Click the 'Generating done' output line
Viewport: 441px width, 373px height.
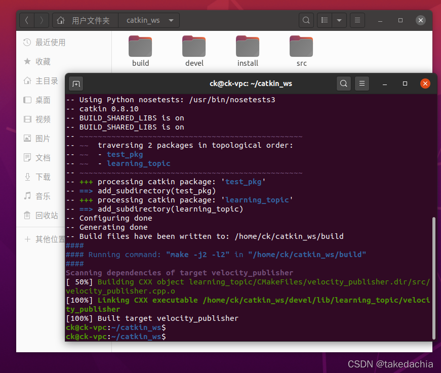(x=107, y=227)
